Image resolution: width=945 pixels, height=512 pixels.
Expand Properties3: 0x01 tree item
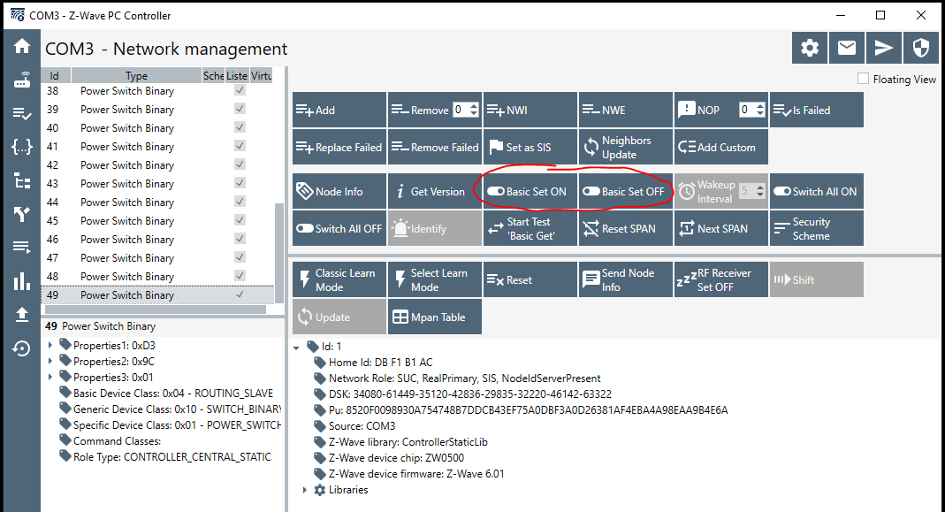pyautogui.click(x=50, y=377)
